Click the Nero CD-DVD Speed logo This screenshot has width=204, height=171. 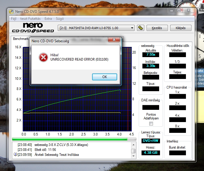33,28
